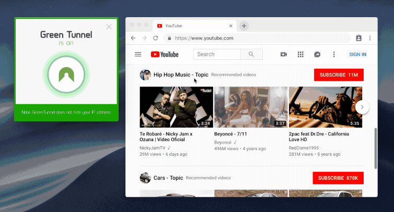Viewport: 394px width, 212px height.
Task: Open the Te Robaré video thumbnail
Action: (x=177, y=107)
